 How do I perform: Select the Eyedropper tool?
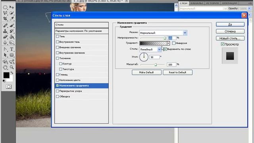[x=12, y=19]
